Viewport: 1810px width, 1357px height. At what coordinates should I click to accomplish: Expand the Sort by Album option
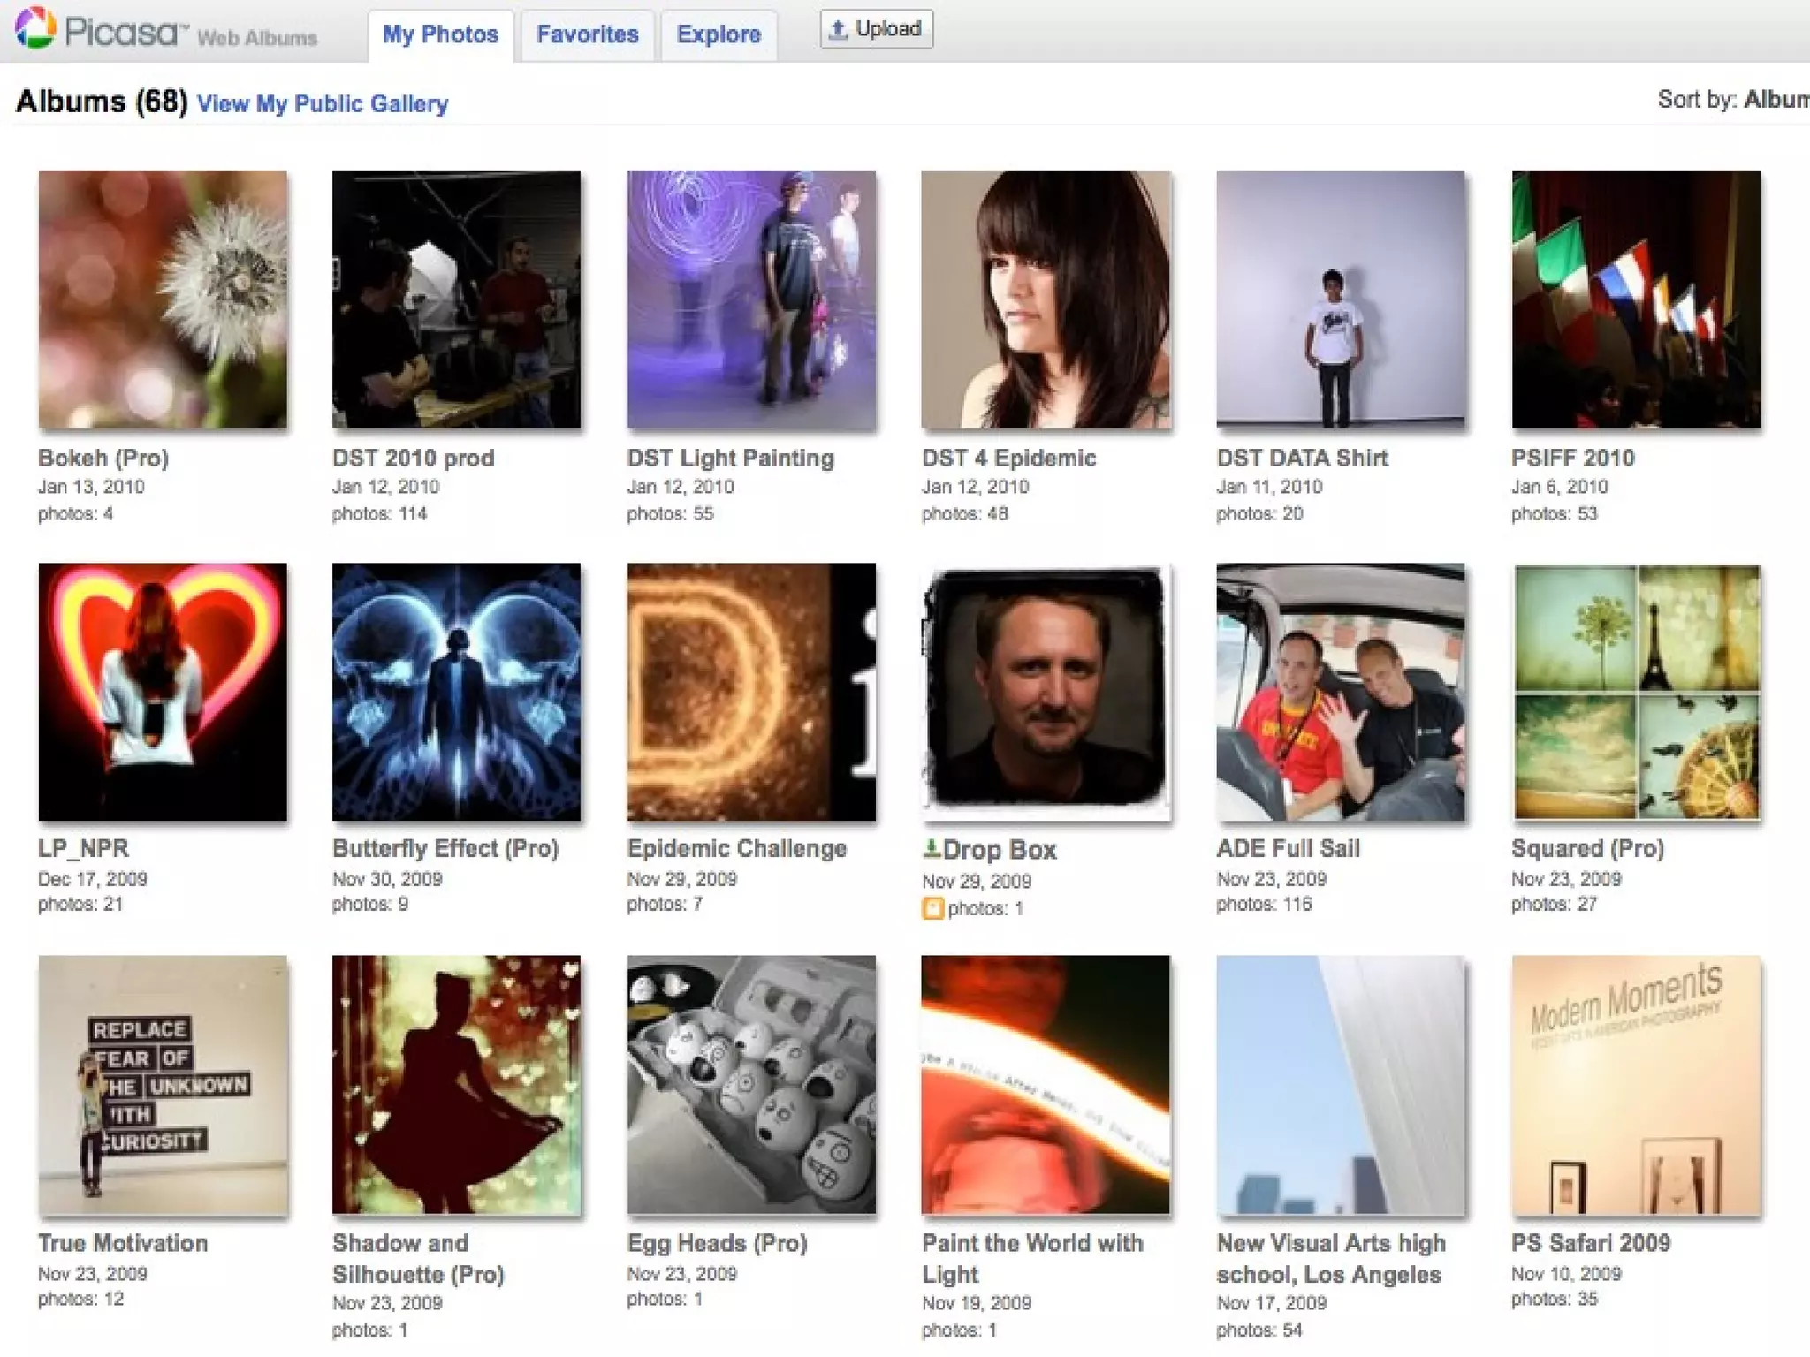click(1775, 100)
